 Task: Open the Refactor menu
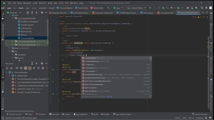[x=42, y=3]
